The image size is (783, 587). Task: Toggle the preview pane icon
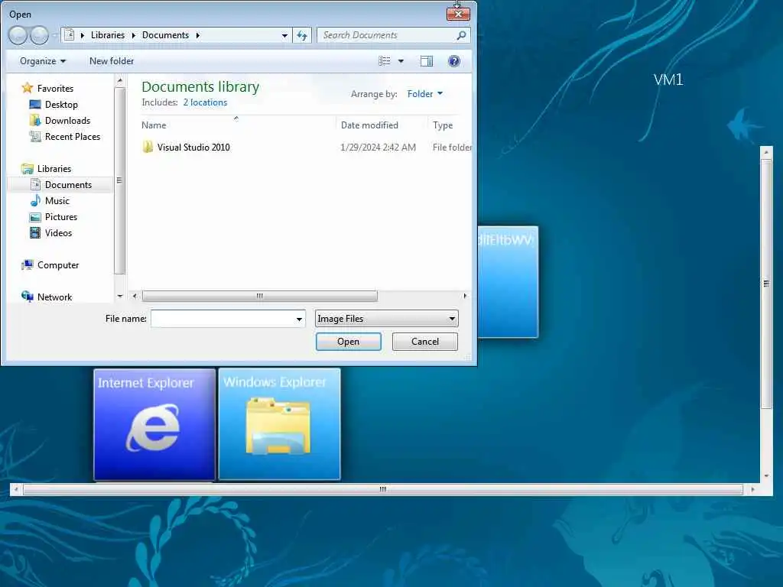427,61
